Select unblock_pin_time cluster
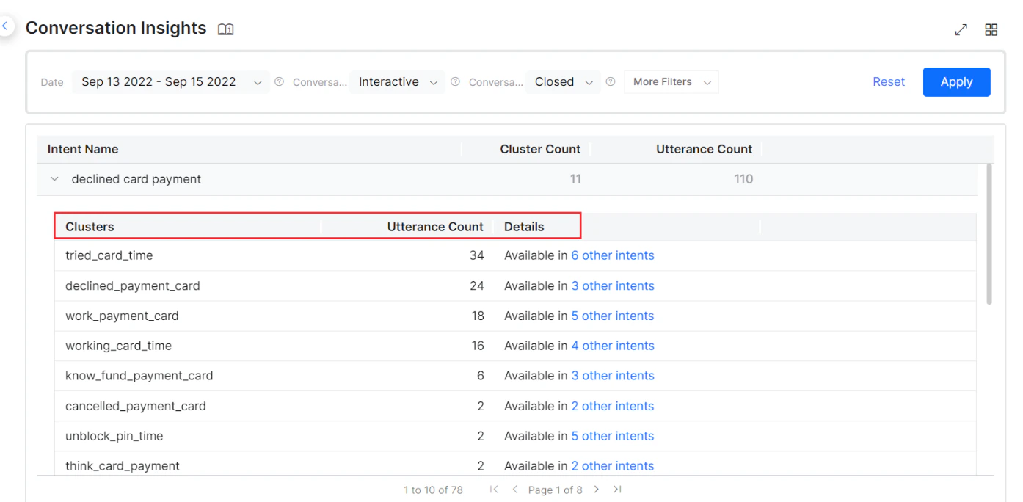The width and height of the screenshot is (1023, 502). pos(114,436)
